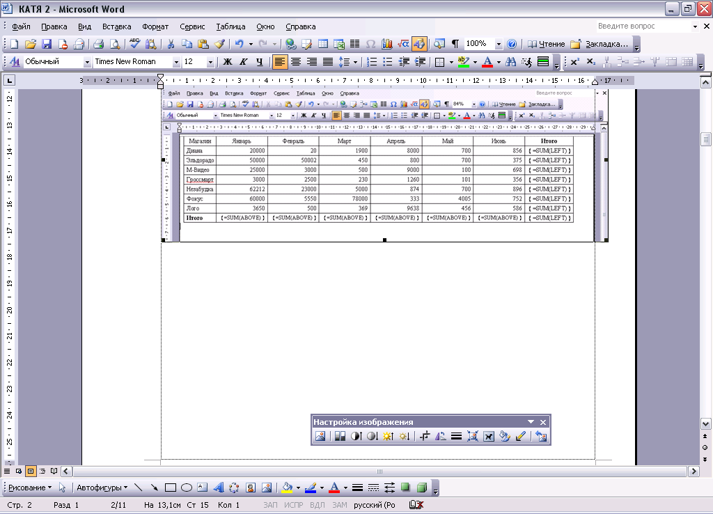
Task: Open print preview
Action: tap(115, 44)
